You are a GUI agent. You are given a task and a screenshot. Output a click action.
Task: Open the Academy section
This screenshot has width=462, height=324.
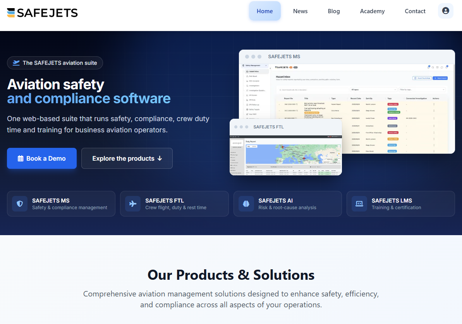[x=372, y=11]
